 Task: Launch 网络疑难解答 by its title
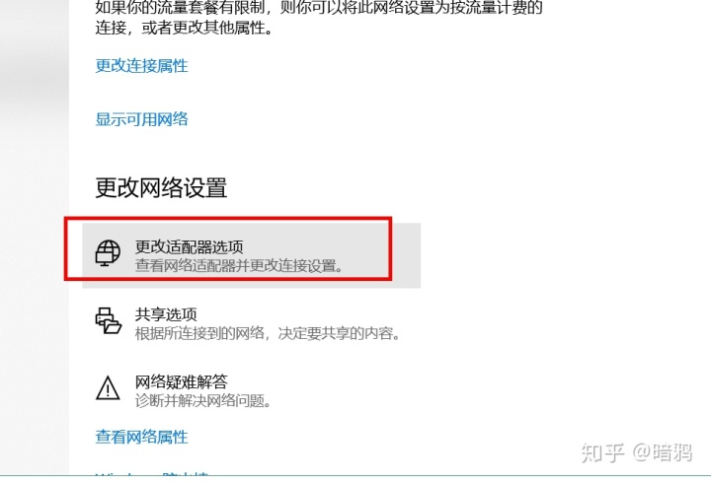tap(182, 382)
